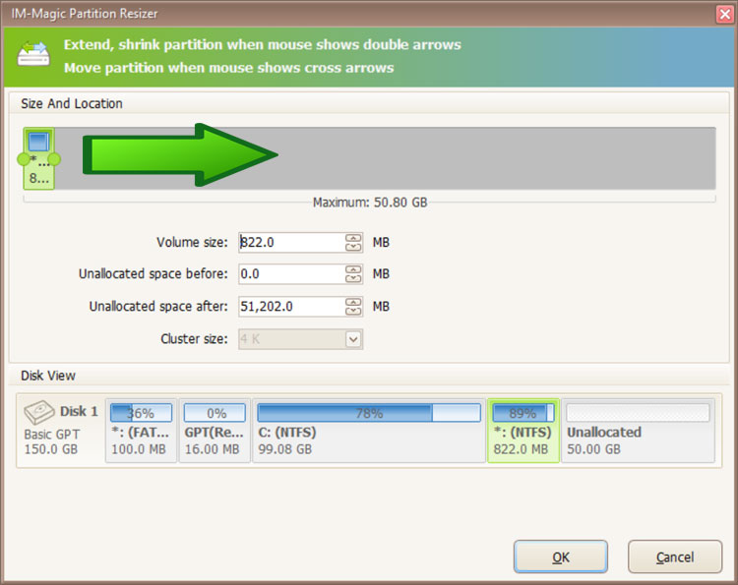Click the Disk View heading

[48, 376]
